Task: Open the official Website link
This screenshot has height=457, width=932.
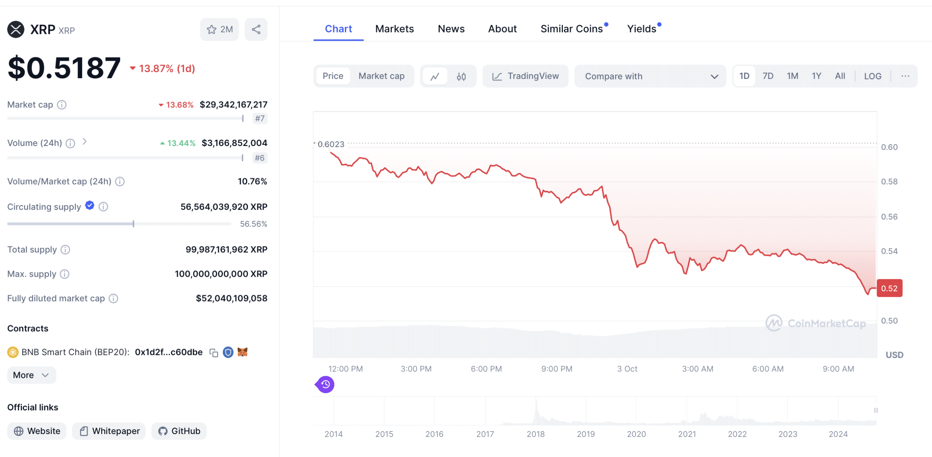Action: tap(37, 432)
